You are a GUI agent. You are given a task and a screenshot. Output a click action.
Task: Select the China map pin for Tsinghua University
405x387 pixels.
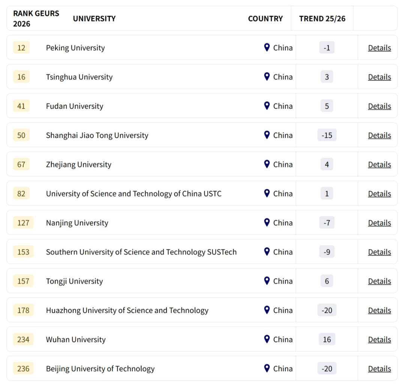pyautogui.click(x=267, y=77)
